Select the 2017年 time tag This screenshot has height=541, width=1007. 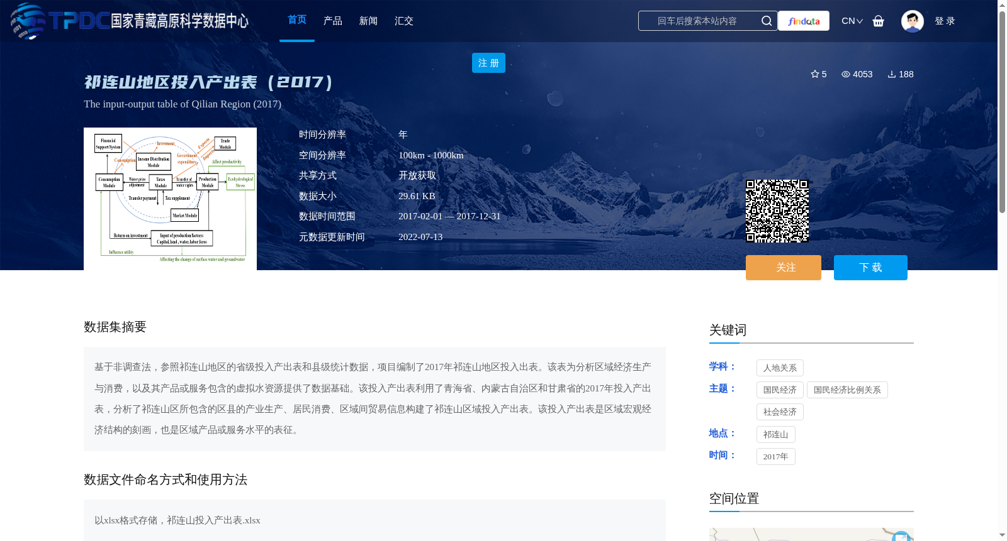pyautogui.click(x=775, y=457)
